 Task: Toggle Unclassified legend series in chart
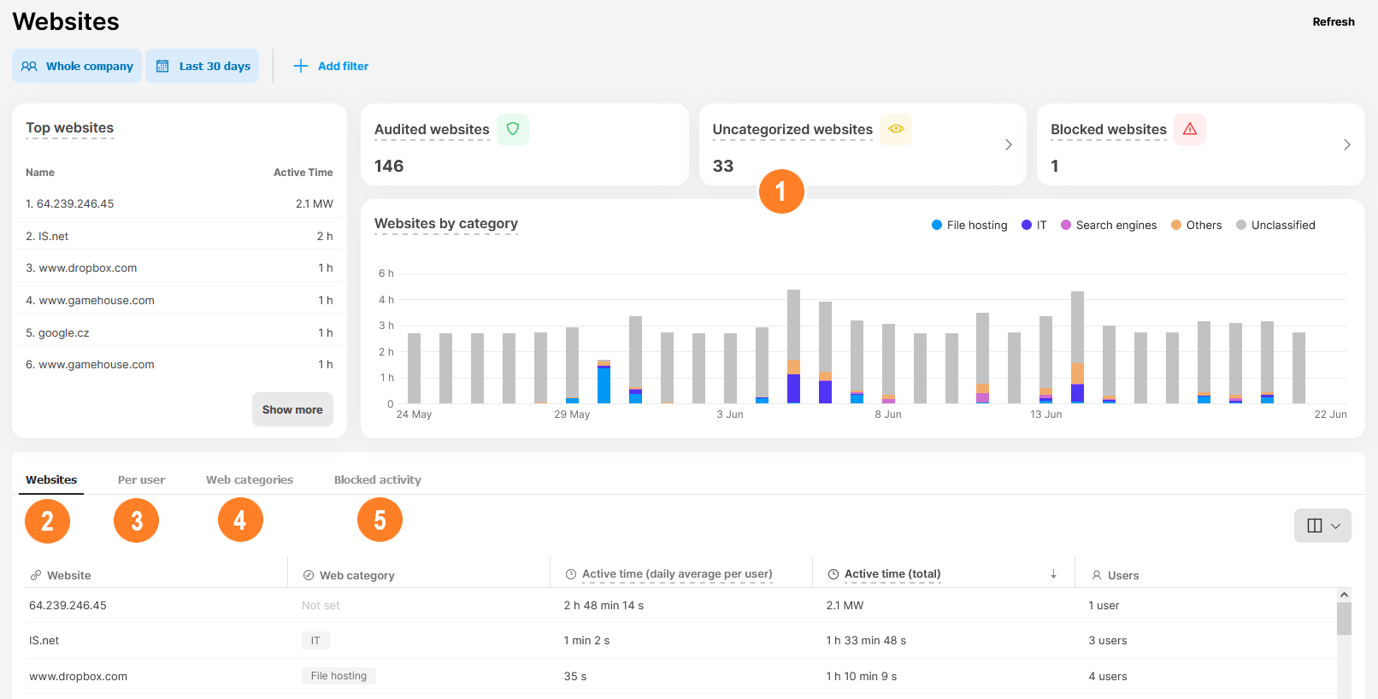tap(1275, 225)
